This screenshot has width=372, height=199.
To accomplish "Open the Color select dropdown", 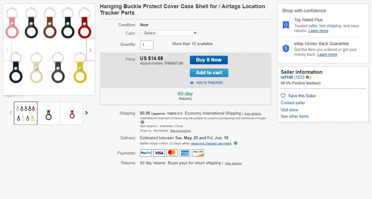I will pos(169,33).
